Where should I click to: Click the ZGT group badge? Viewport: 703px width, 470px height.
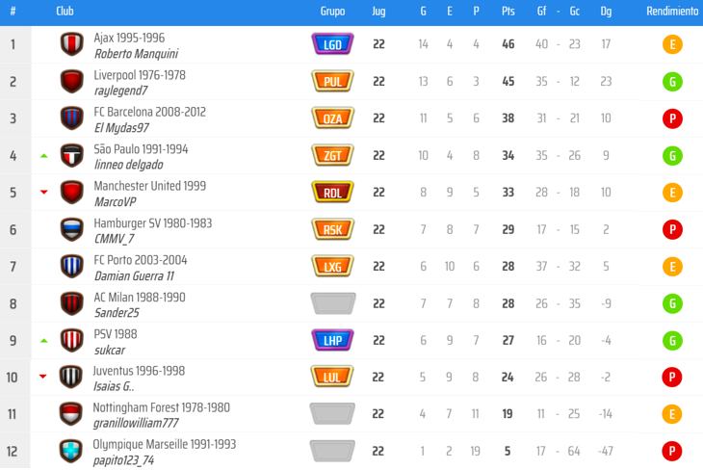click(x=333, y=155)
